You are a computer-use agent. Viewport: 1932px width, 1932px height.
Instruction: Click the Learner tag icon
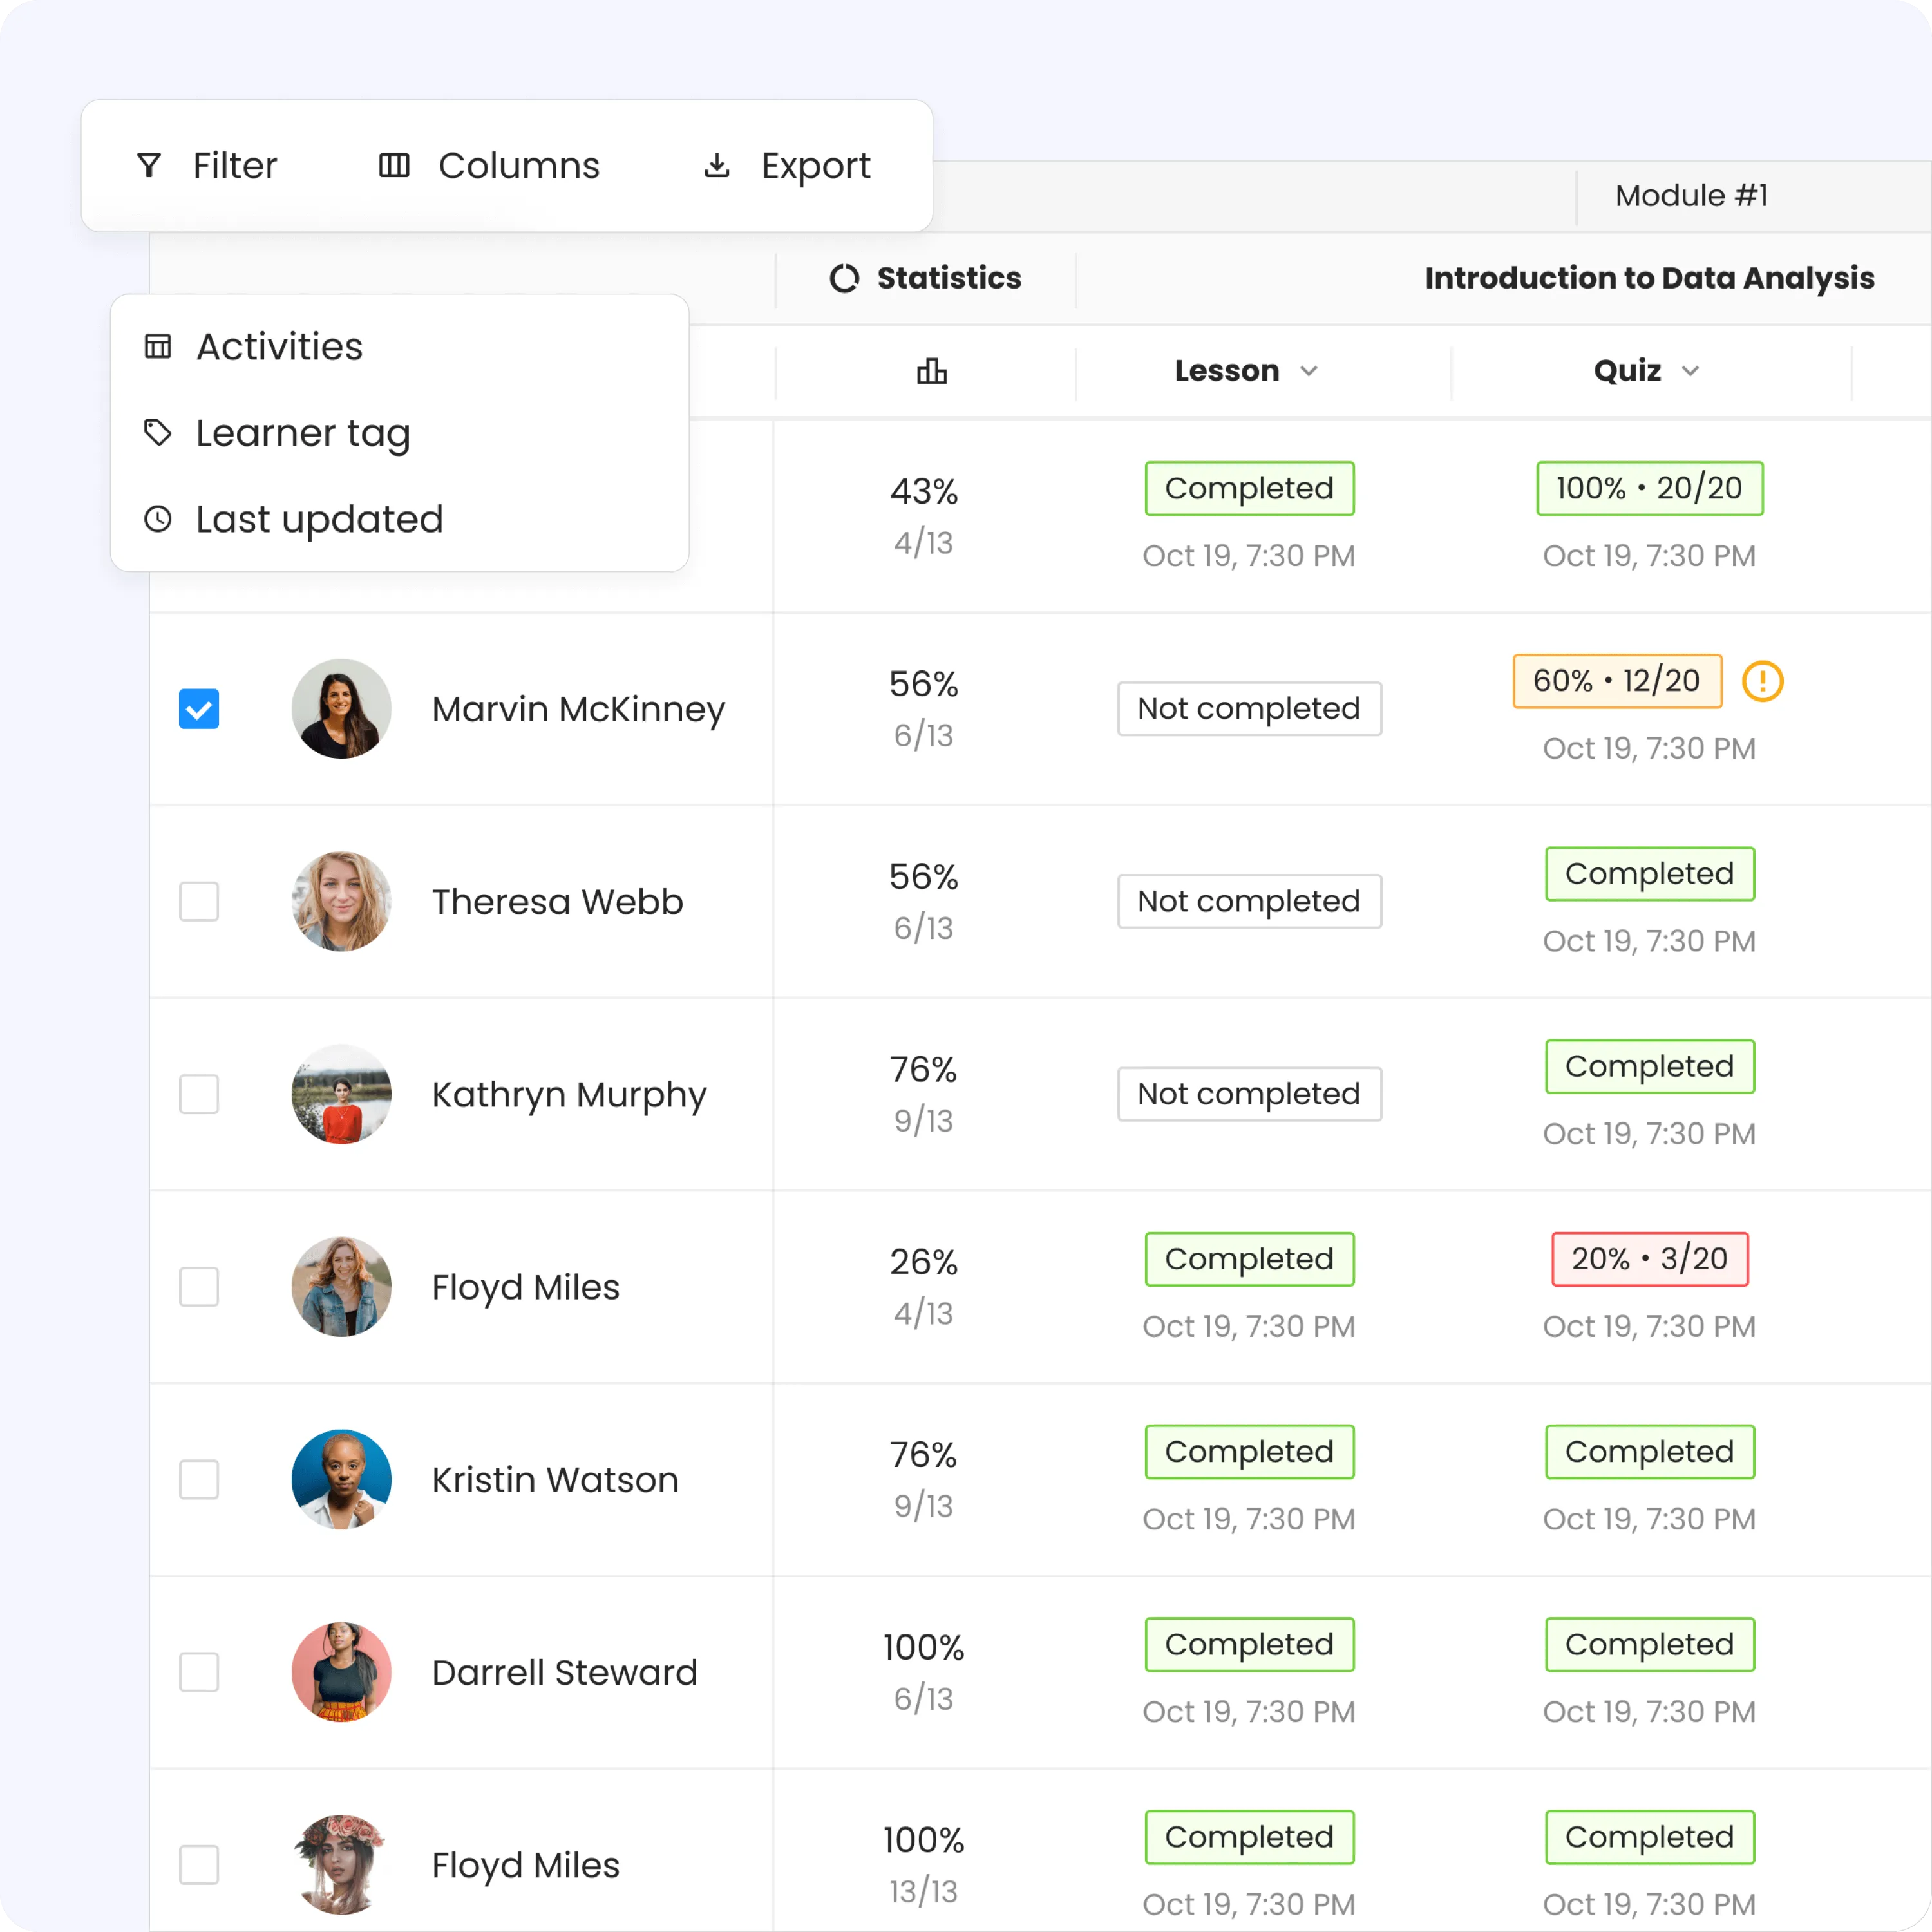click(x=158, y=433)
